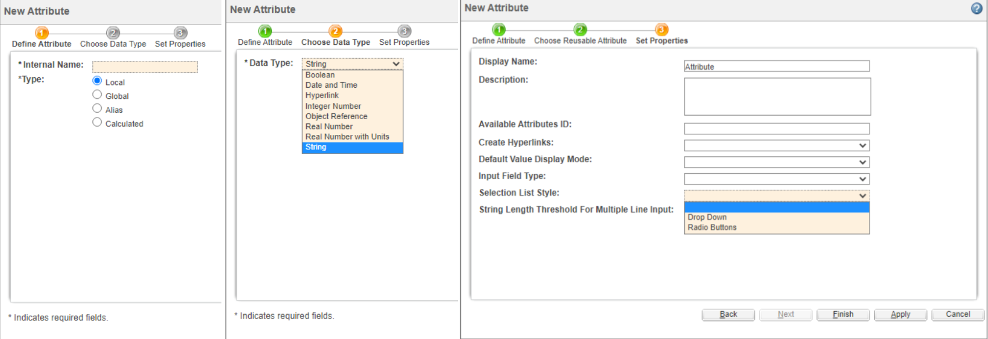
Task: Click Set Properties label in third window
Action: [662, 41]
